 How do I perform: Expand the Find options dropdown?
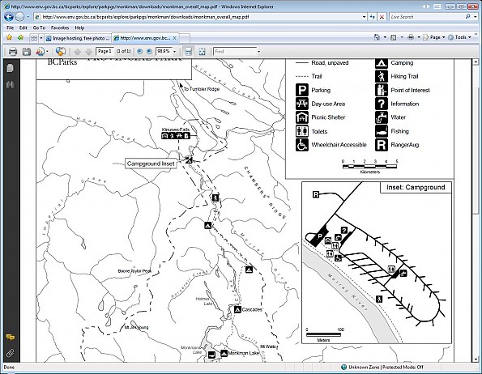click(x=259, y=52)
